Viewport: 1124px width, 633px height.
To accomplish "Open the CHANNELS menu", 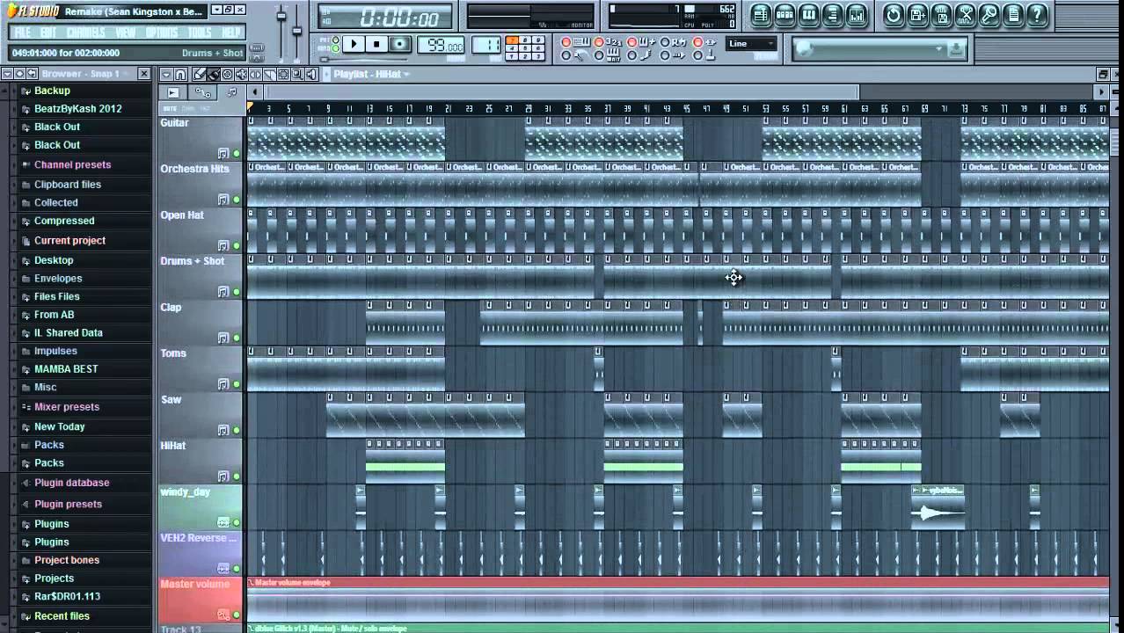I will [x=85, y=33].
